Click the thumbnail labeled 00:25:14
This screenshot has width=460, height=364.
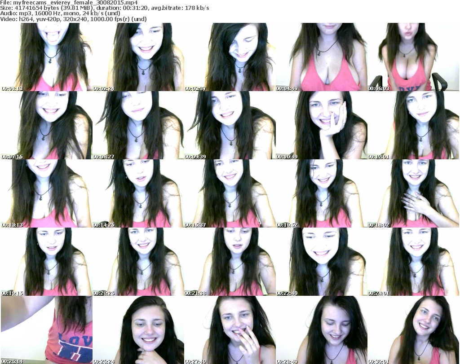(x=47, y=330)
